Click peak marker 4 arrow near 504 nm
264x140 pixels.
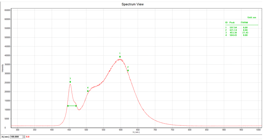[x=88, y=91]
